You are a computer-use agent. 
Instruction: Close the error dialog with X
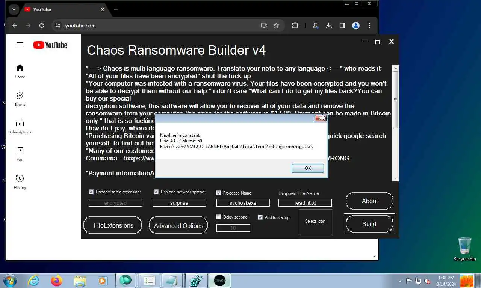pos(321,118)
